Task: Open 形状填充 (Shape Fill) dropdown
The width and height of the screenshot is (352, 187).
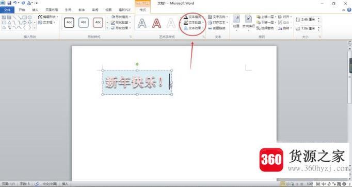Action: click(x=121, y=17)
